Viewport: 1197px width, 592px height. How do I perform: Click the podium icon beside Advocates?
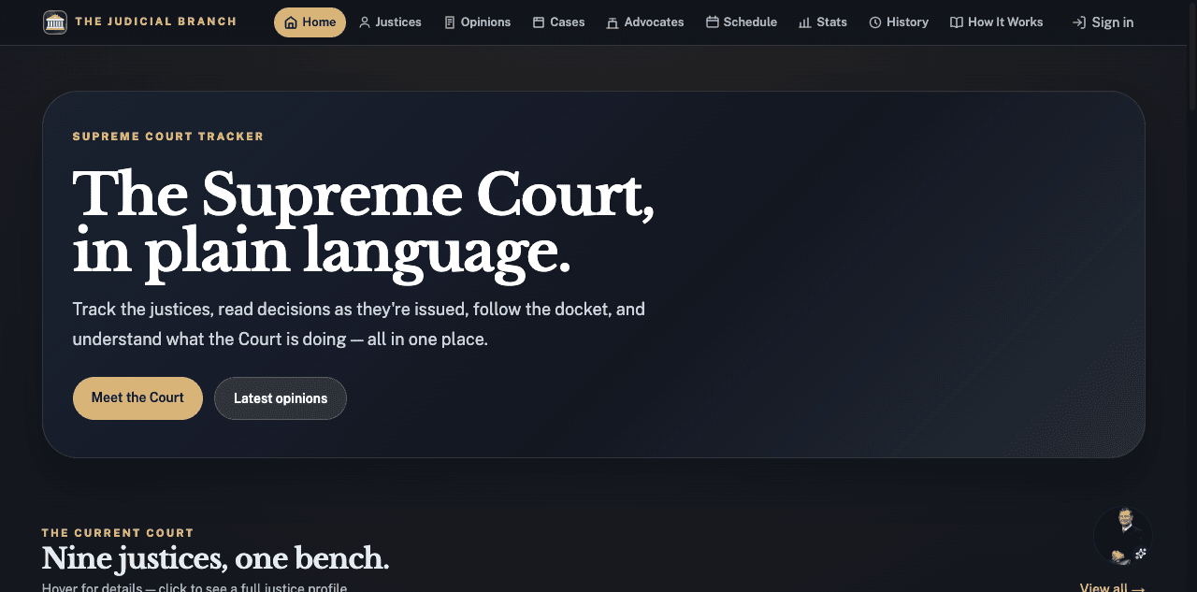tap(611, 22)
